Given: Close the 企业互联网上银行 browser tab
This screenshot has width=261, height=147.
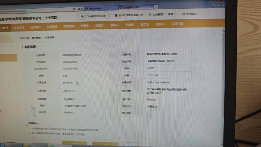Looking at the screenshot, I should click(x=151, y=7).
